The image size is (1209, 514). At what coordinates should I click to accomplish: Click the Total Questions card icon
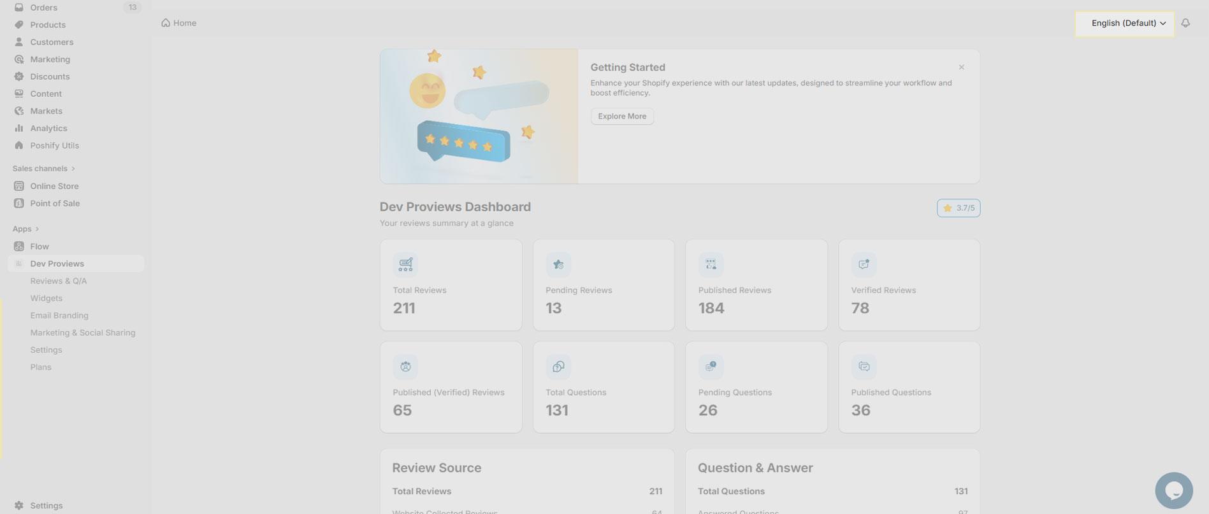(x=558, y=367)
